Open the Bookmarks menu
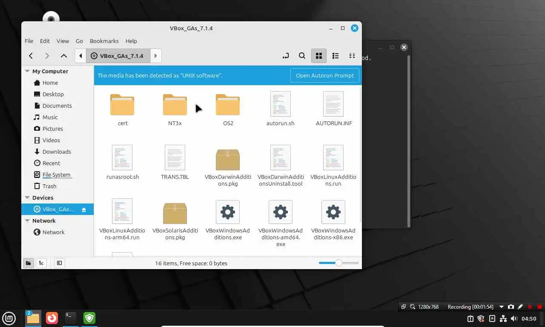Image resolution: width=545 pixels, height=327 pixels. (x=104, y=41)
